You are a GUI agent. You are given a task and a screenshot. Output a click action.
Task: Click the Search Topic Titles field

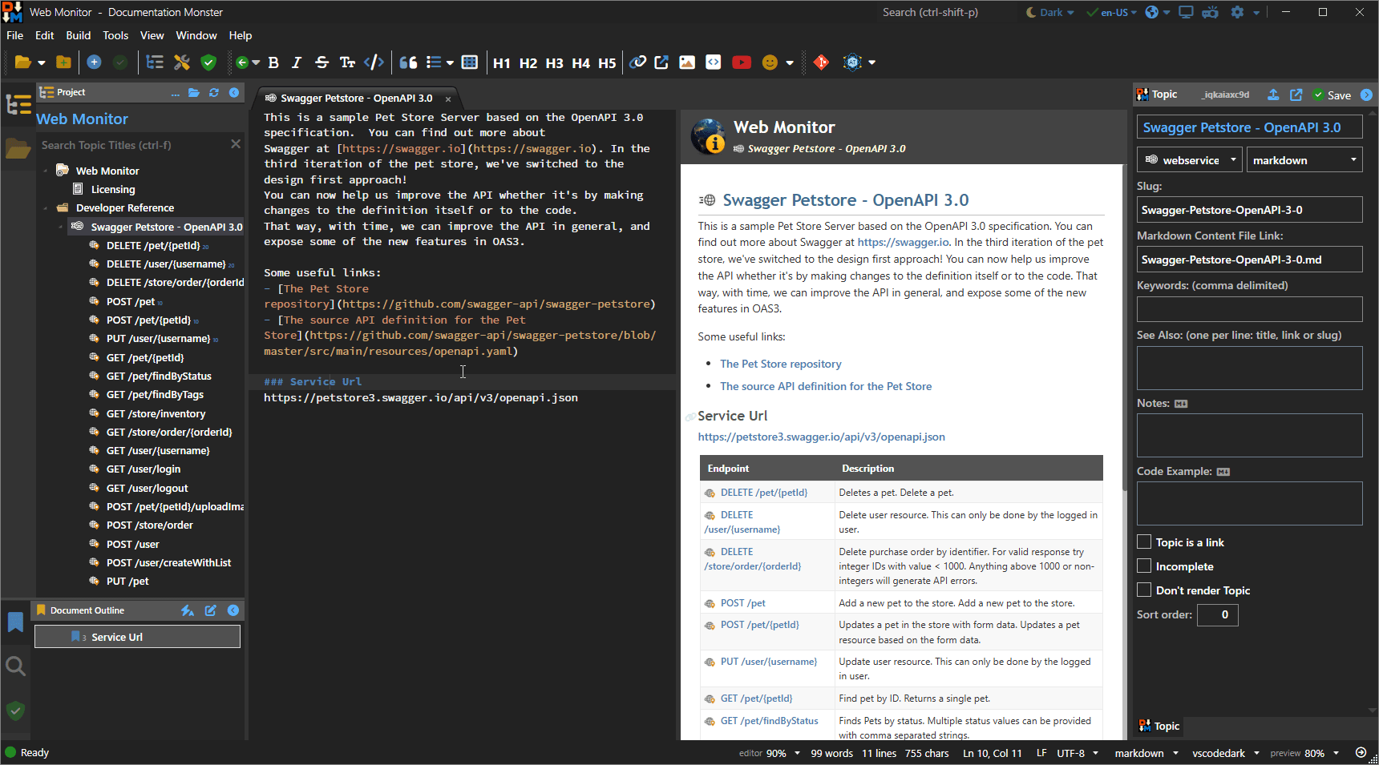tap(132, 145)
